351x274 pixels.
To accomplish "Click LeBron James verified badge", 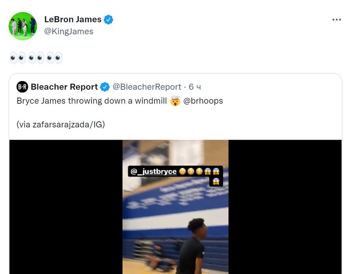I will (x=108, y=20).
